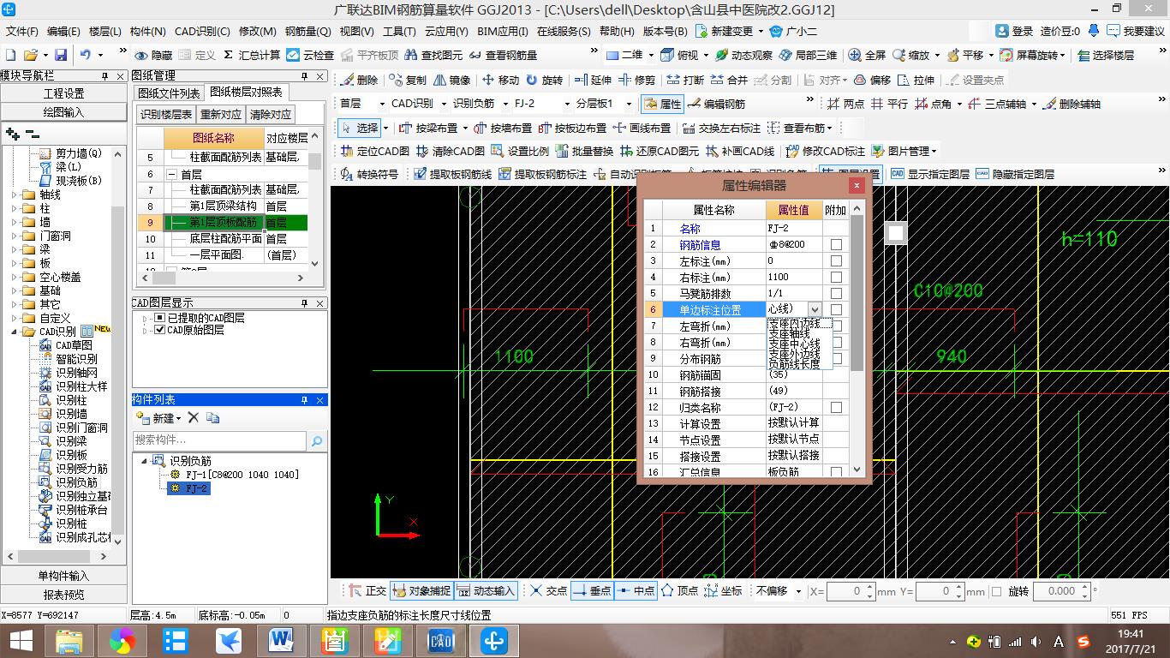Click 工程设置 navigation button
Screen dimensions: 1170x658
point(64,93)
